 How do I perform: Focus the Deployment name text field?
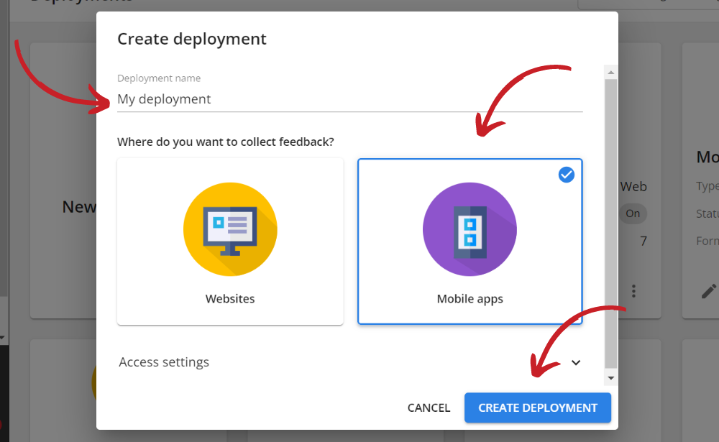(x=349, y=99)
